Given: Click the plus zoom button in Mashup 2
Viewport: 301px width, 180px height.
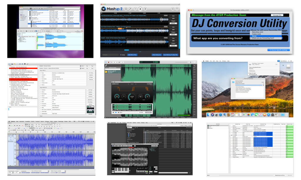Looking at the screenshot, I should [145, 9].
